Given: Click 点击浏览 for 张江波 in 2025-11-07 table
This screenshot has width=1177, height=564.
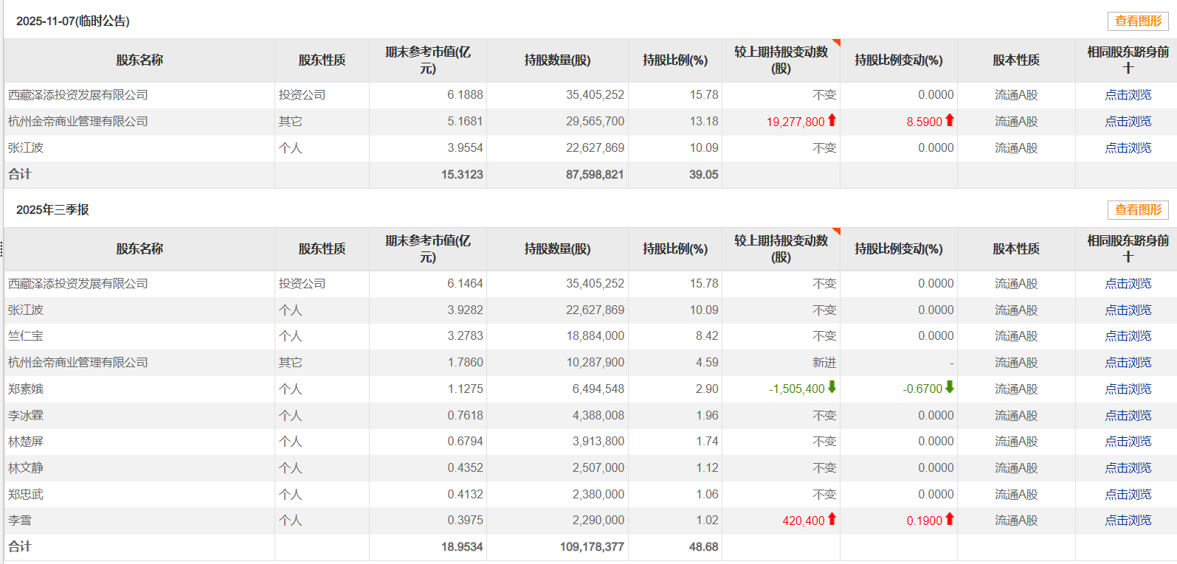Looking at the screenshot, I should (x=1128, y=148).
